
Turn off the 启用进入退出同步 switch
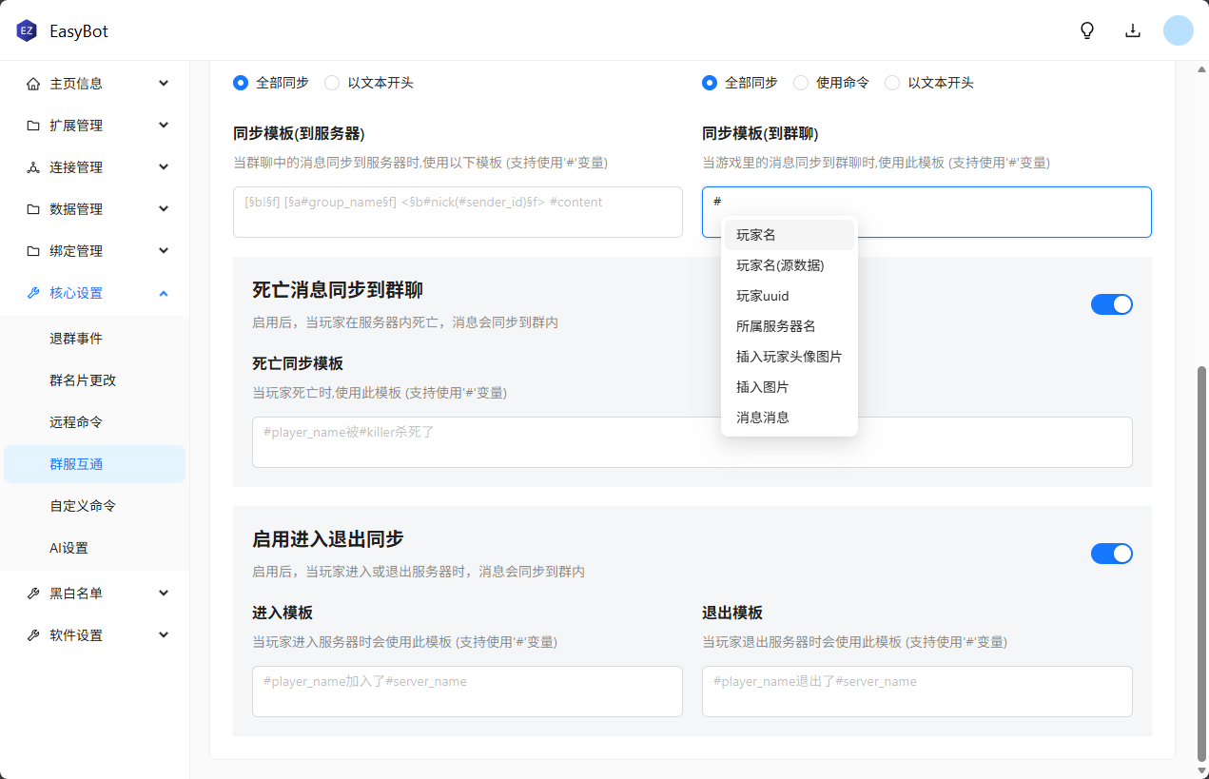click(x=1111, y=554)
